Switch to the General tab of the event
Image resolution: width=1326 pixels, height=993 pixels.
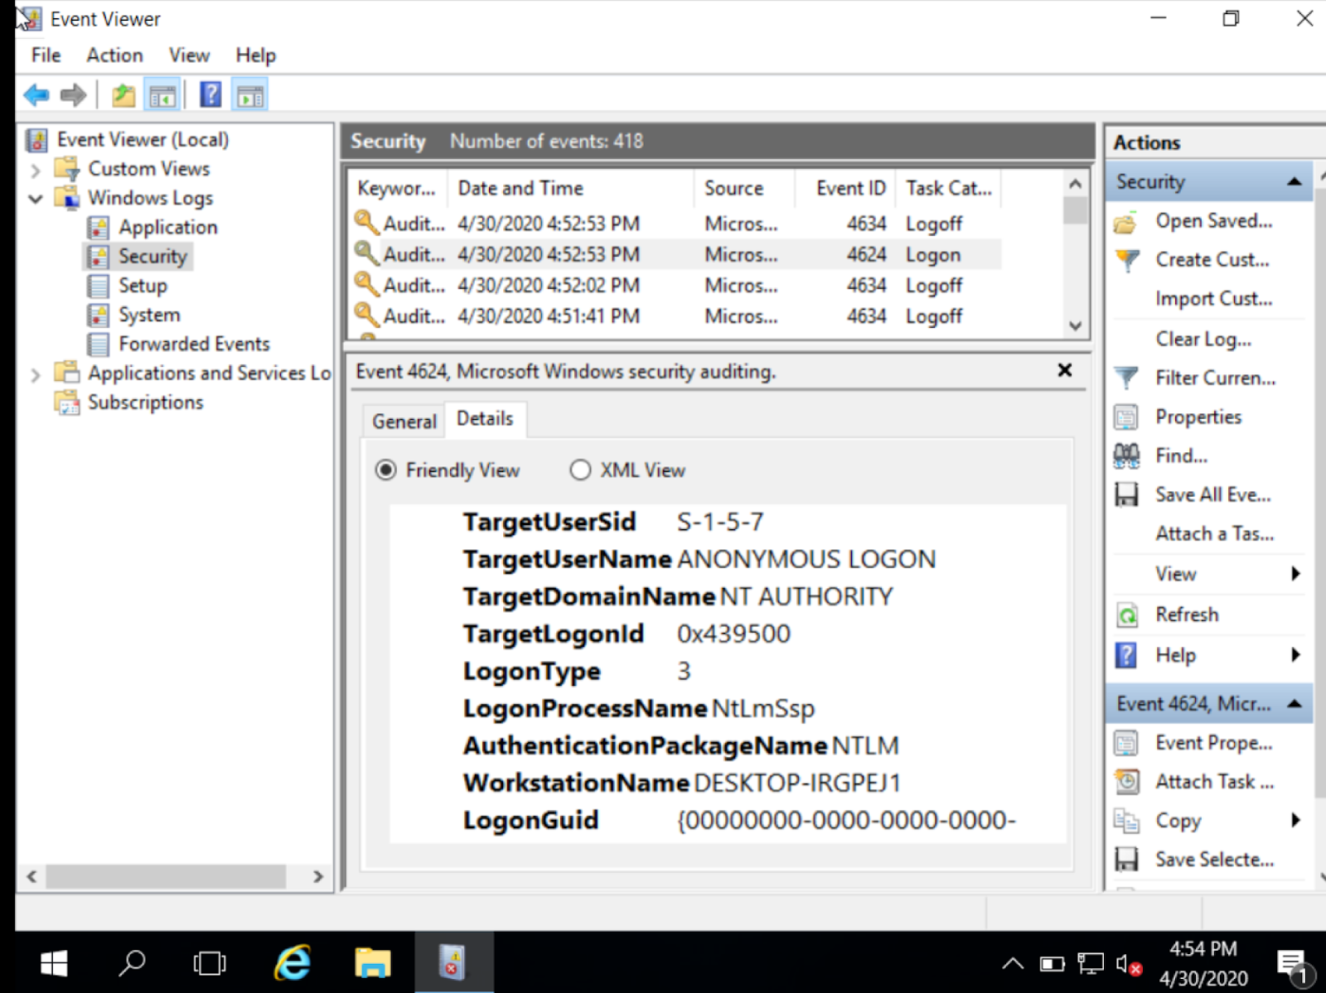404,421
